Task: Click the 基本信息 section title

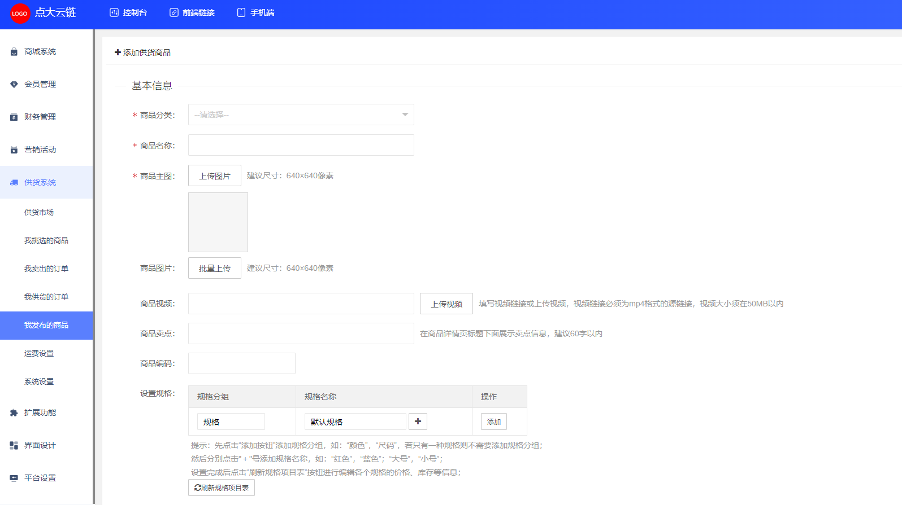Action: 152,86
